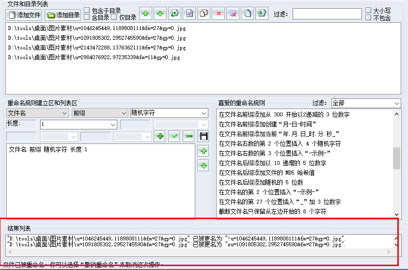Image resolution: width=408 pixels, height=270 pixels.
Task: Click result list horizontal scroll right arrow
Action: [389, 252]
